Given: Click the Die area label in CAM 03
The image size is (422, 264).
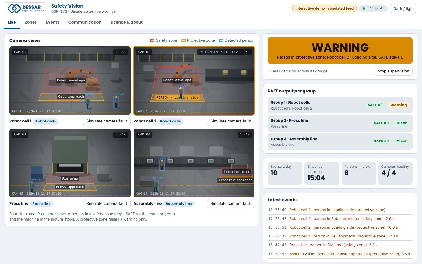Looking at the screenshot, I should tap(70, 178).
